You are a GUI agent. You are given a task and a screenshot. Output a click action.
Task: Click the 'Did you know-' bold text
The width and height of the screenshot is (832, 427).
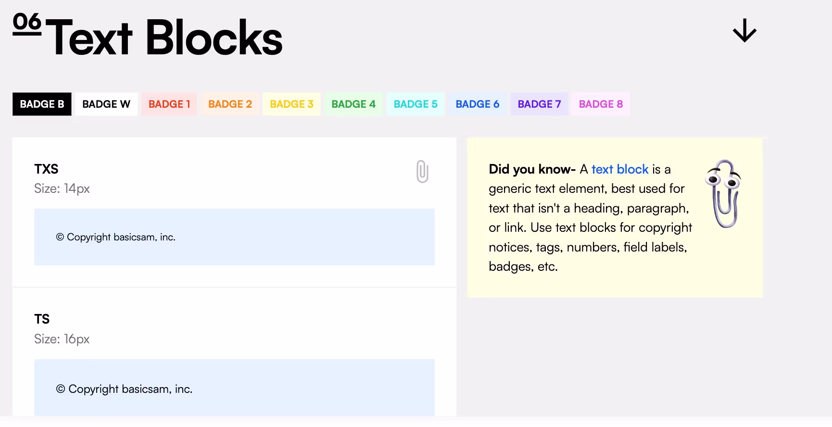(532, 169)
